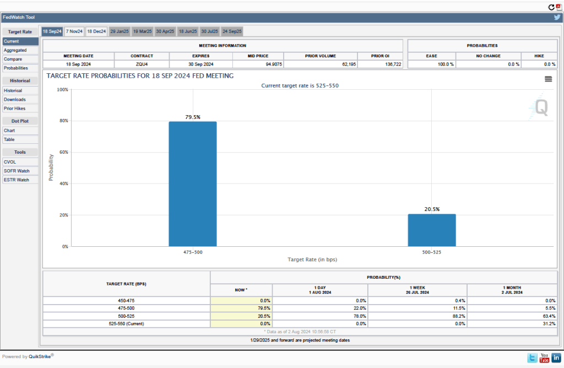Open the 24 Sep25 meeting tab
This screenshot has height=368, width=564.
pos(232,31)
